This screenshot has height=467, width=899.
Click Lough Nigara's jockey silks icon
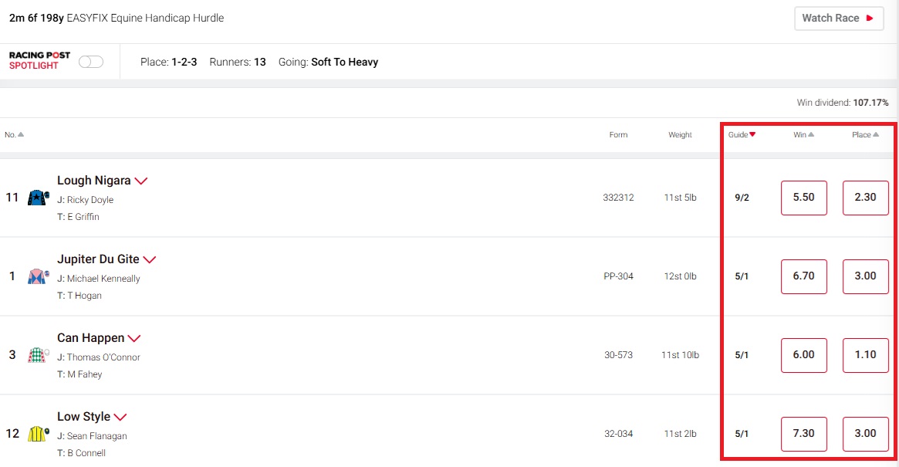tap(38, 198)
